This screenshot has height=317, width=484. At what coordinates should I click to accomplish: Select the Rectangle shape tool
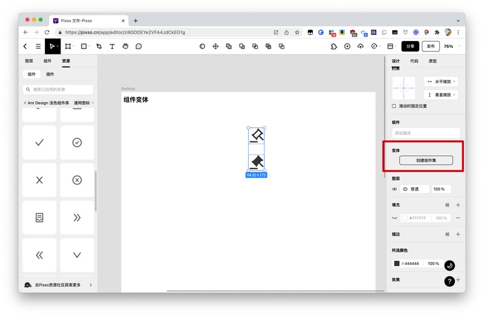[x=83, y=46]
